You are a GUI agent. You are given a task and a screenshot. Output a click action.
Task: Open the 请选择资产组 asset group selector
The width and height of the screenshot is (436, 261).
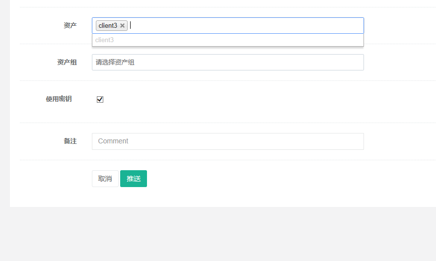[227, 63]
